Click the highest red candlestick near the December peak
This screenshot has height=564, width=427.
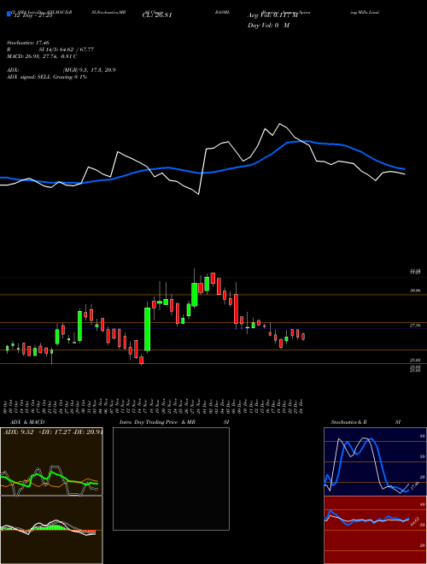coord(213,279)
